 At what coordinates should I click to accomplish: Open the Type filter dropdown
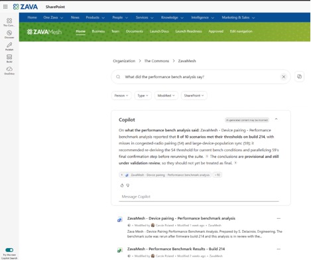[x=143, y=96]
